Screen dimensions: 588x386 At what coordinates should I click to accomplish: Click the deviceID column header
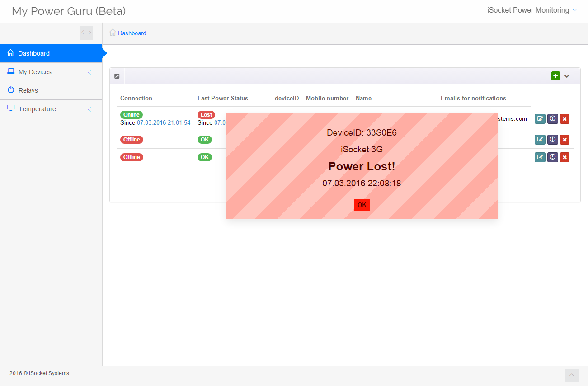[287, 98]
